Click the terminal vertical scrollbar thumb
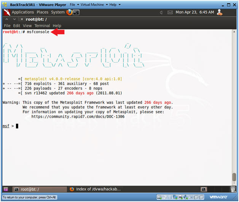 (x=234, y=177)
